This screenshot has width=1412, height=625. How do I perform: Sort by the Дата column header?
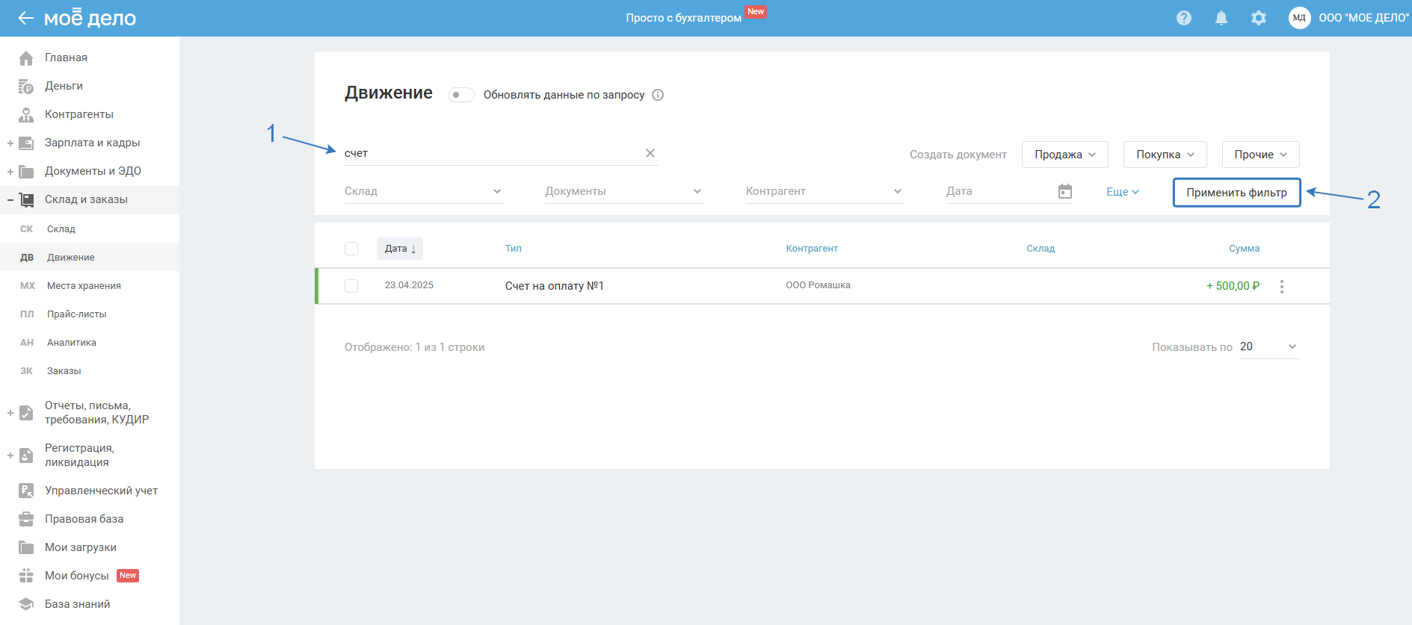(400, 249)
